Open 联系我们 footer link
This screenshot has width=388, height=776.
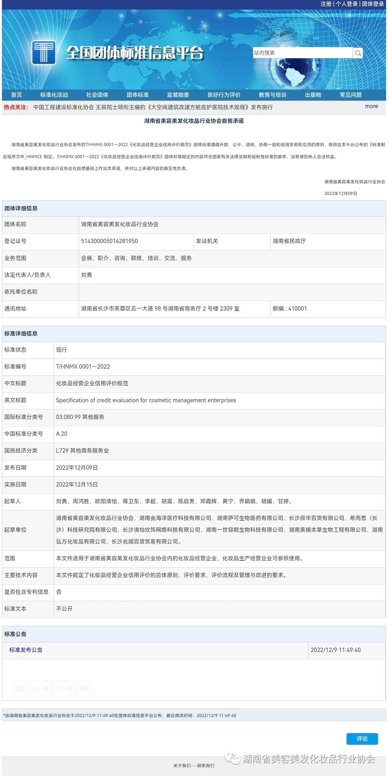[206, 766]
